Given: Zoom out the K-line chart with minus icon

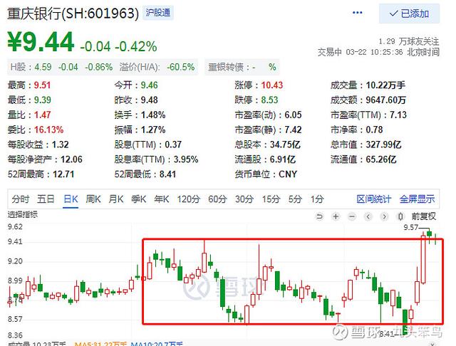Looking at the screenshot, I should [x=352, y=216].
